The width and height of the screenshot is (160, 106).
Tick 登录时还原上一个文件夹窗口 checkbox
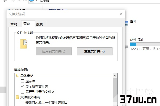tap(22, 103)
